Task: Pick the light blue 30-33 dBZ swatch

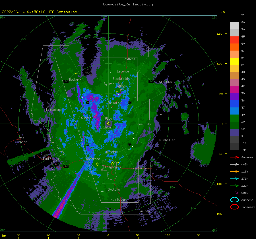Action: point(234,111)
